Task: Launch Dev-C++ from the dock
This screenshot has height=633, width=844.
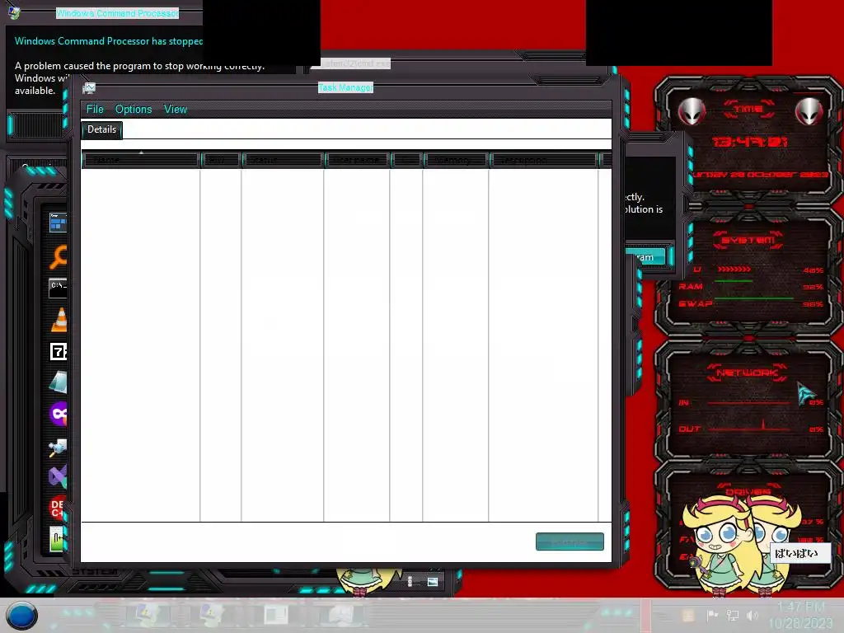Action: point(58,508)
